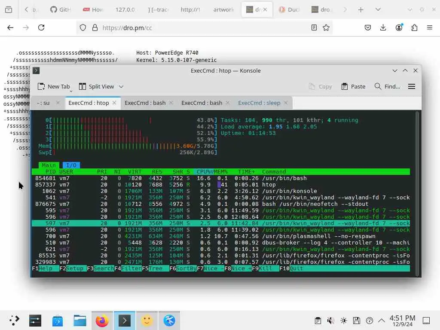
Task: Open Discover software center from taskbar
Action: point(58,321)
